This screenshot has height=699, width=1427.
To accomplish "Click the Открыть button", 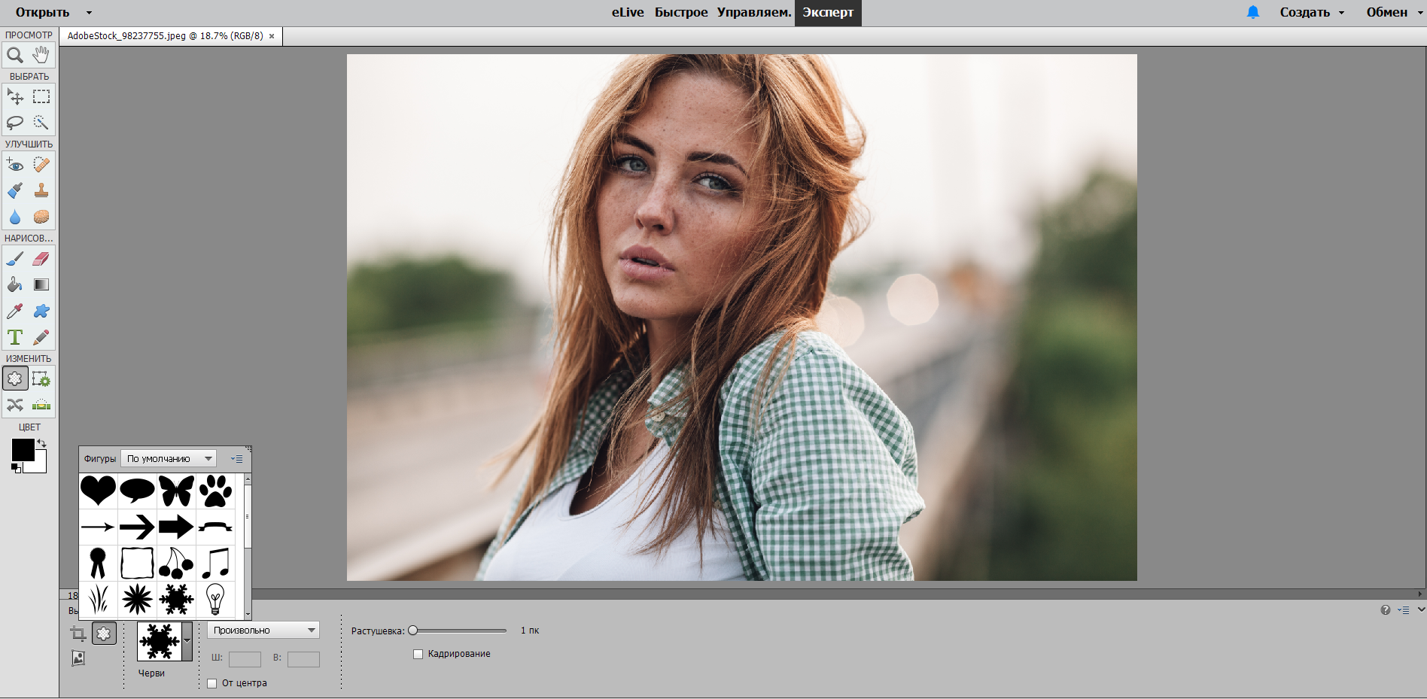I will point(43,12).
